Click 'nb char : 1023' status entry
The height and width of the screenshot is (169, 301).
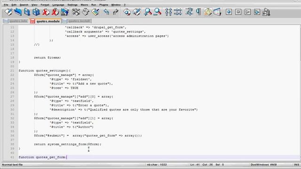point(157,165)
